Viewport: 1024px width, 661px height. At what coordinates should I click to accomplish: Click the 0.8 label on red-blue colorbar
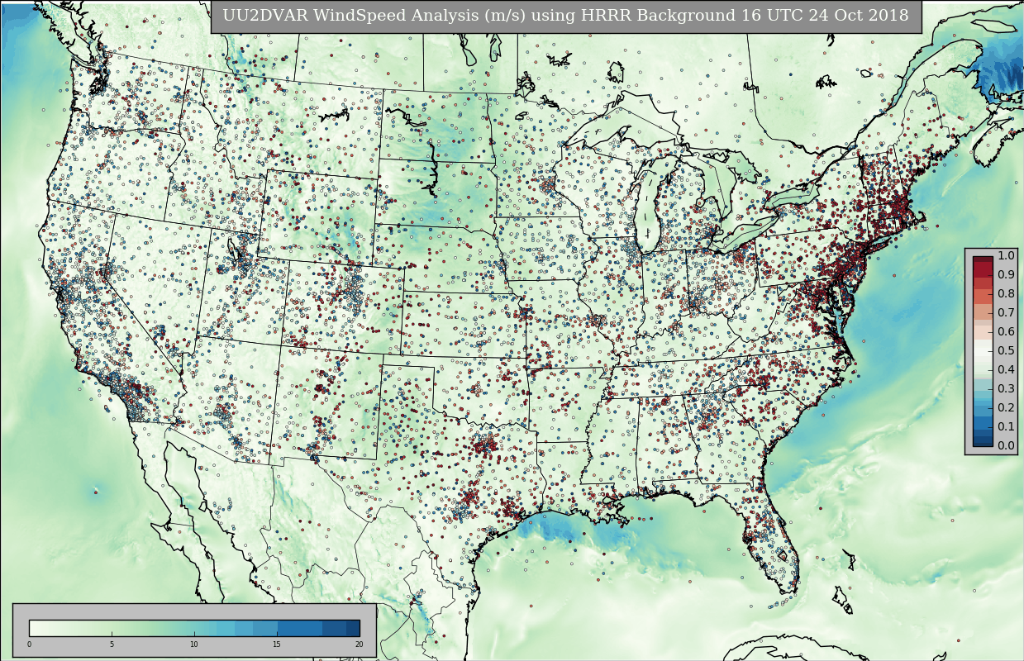[x=1006, y=293]
